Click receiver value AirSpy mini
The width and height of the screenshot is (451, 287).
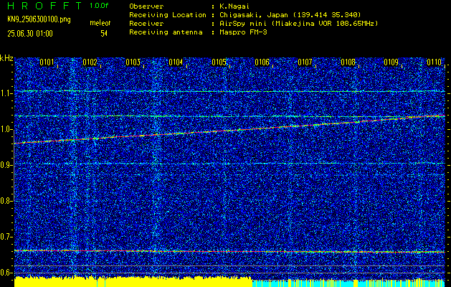(x=299, y=23)
